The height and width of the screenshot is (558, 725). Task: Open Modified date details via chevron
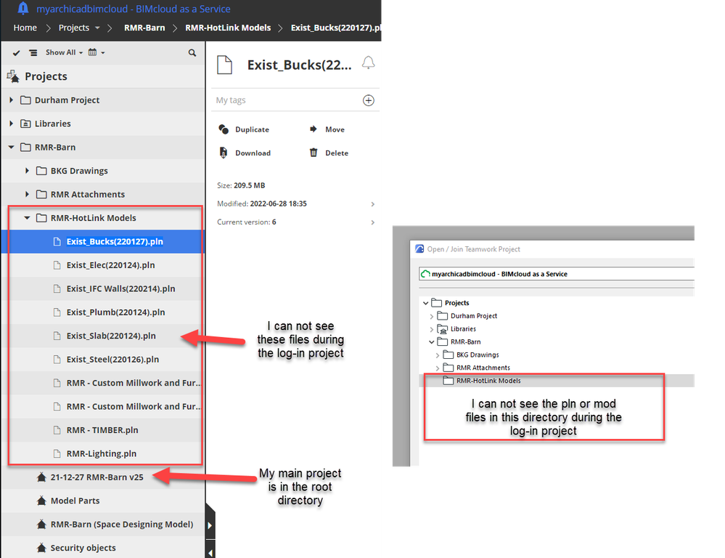[x=372, y=203]
